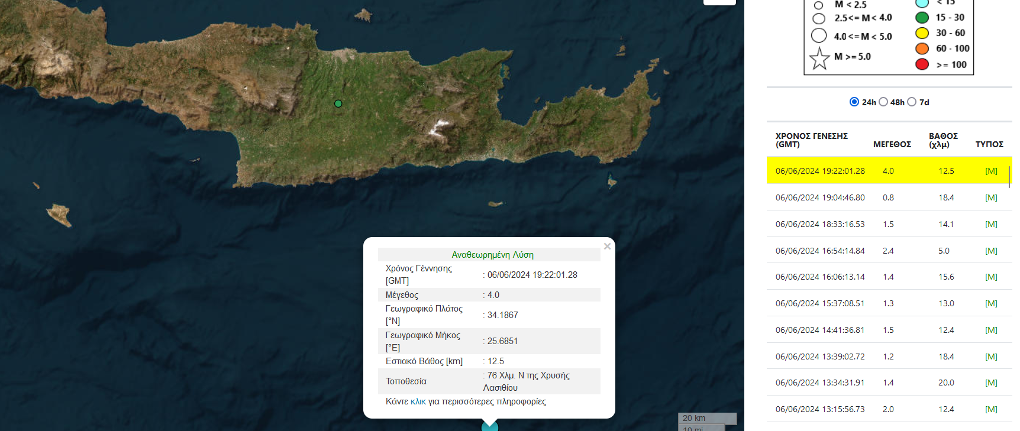Click the green earthquake marker on Crete

[x=338, y=103]
